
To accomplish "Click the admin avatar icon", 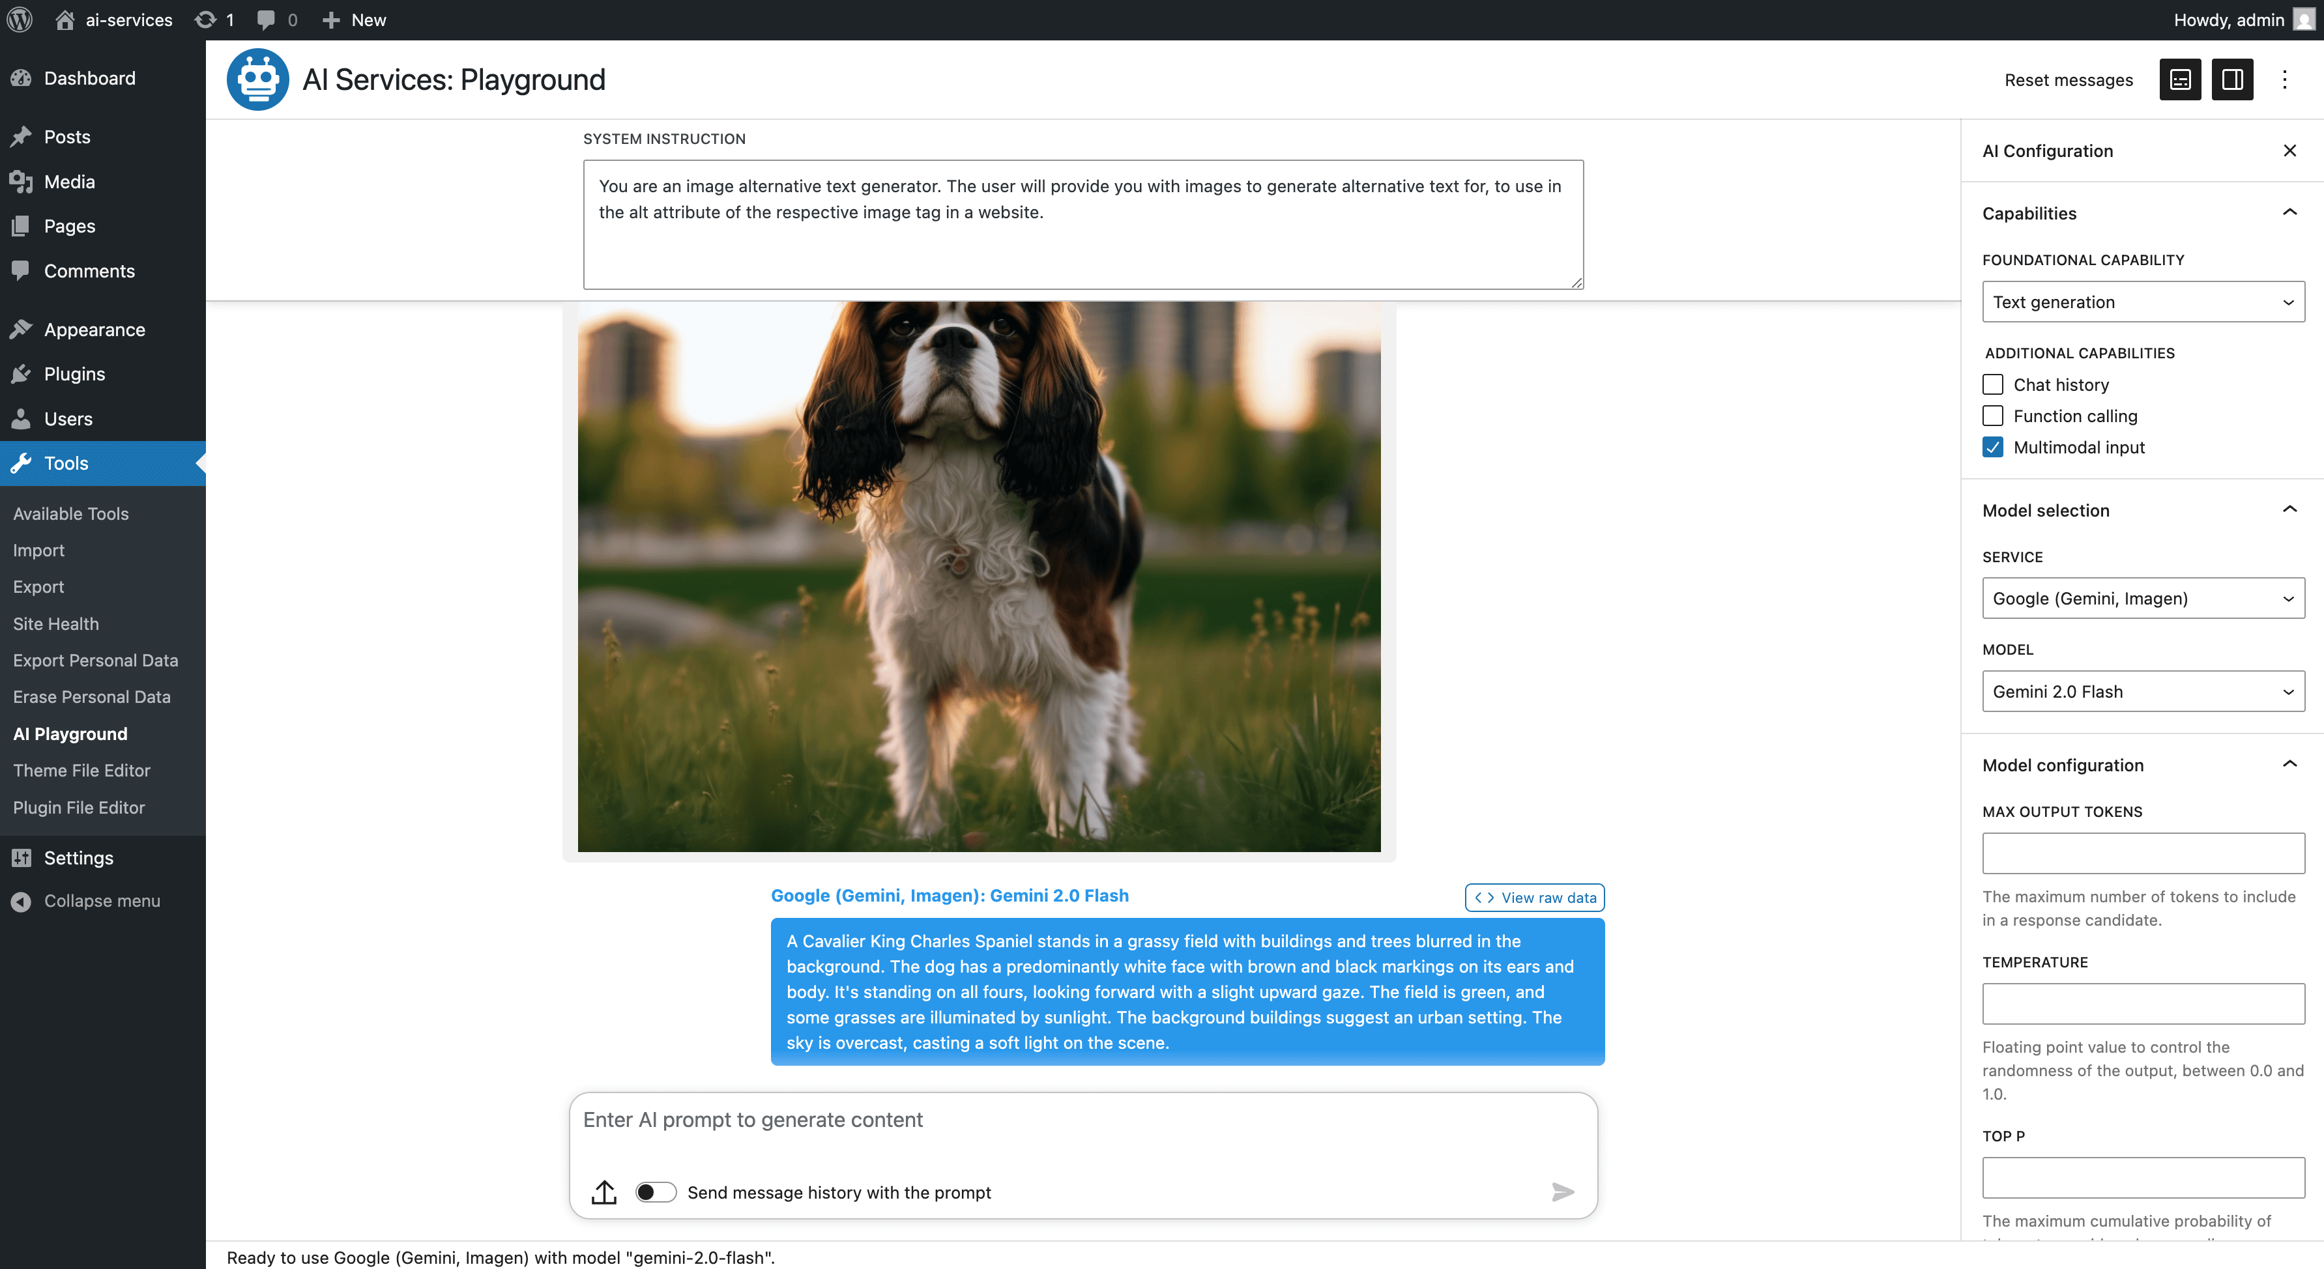I will point(2304,19).
